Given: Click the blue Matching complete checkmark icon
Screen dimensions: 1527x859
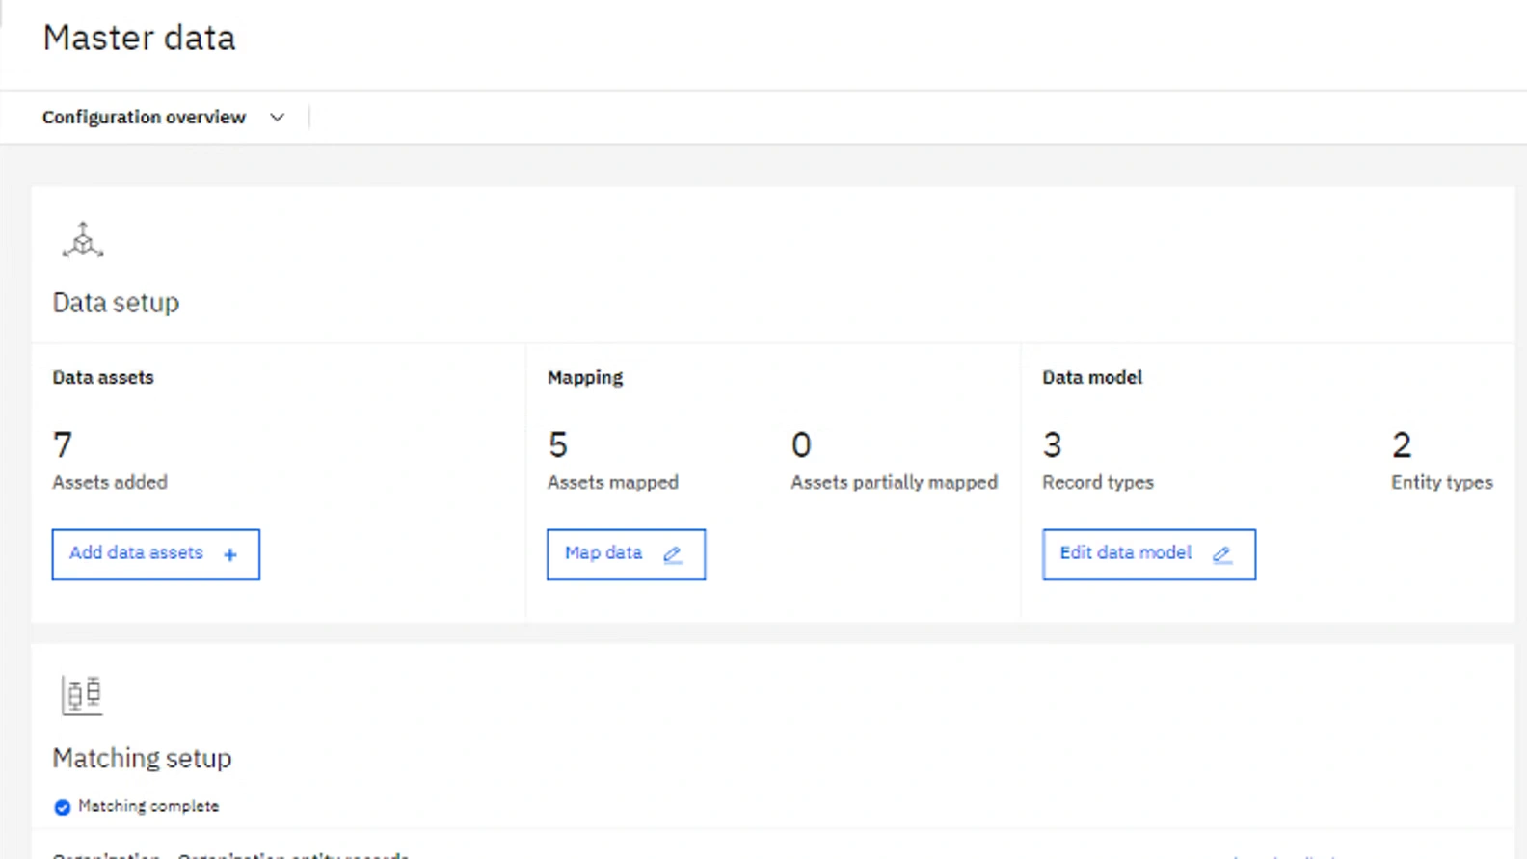Looking at the screenshot, I should 63,807.
